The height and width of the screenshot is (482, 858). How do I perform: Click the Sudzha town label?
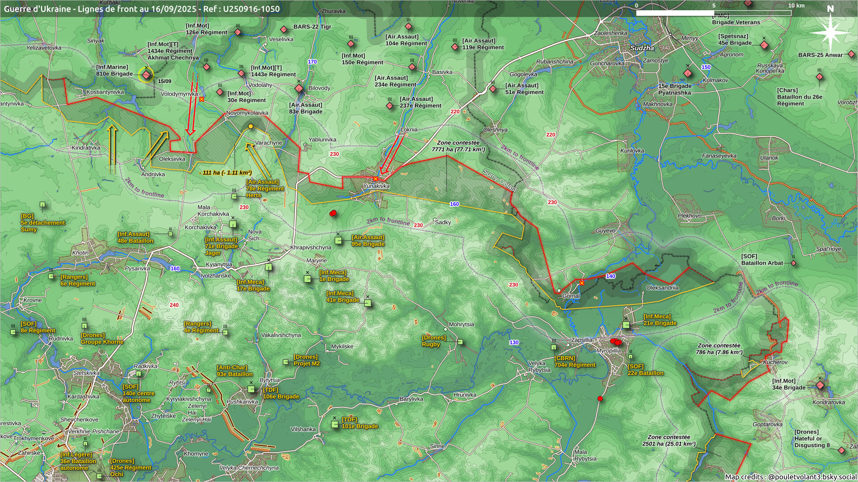point(642,48)
